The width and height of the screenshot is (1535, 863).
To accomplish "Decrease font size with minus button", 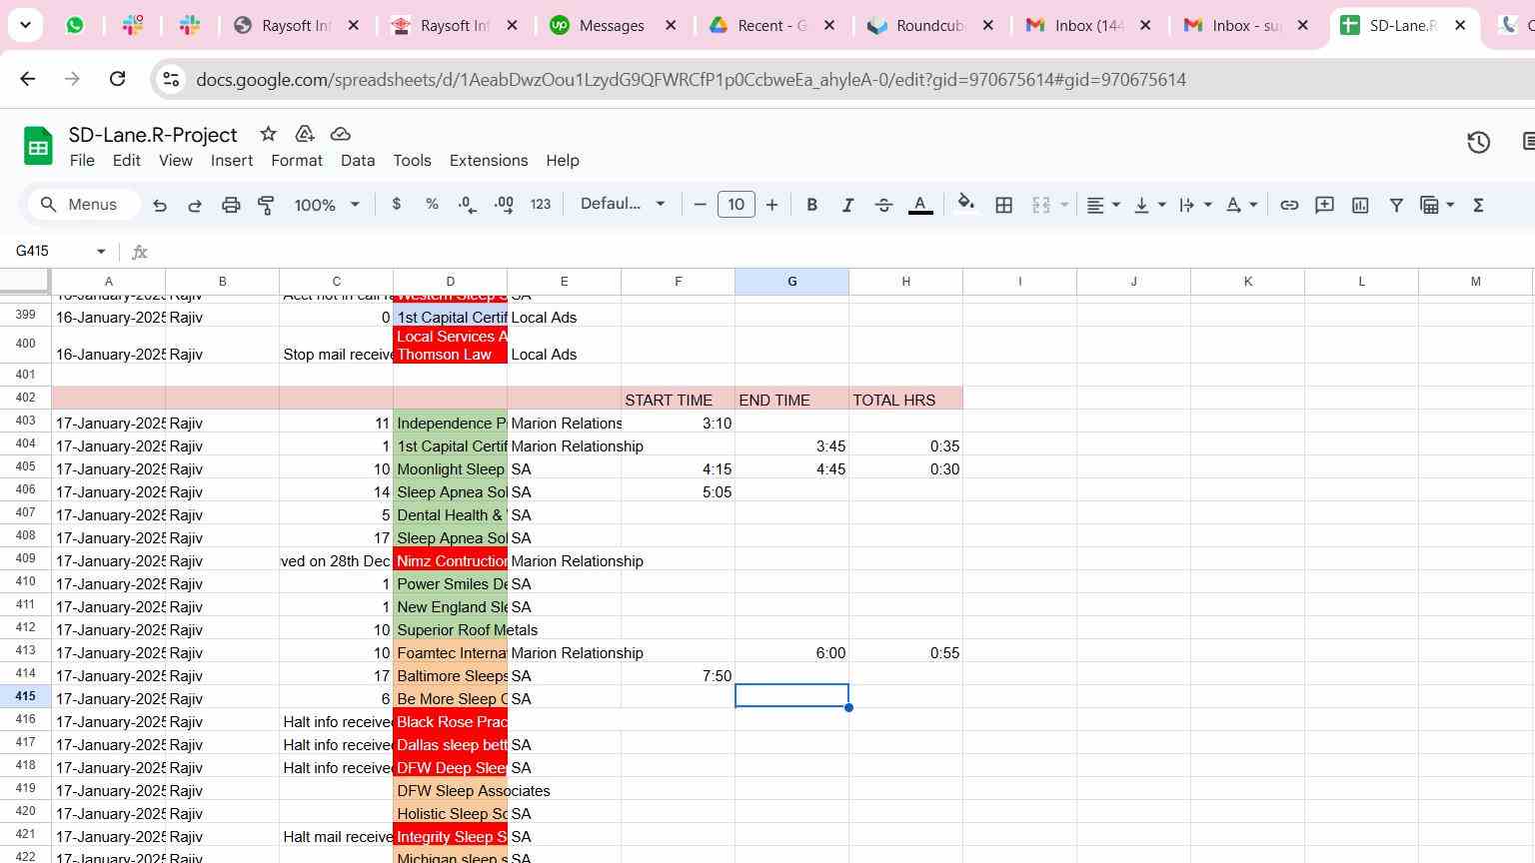I will tap(700, 205).
